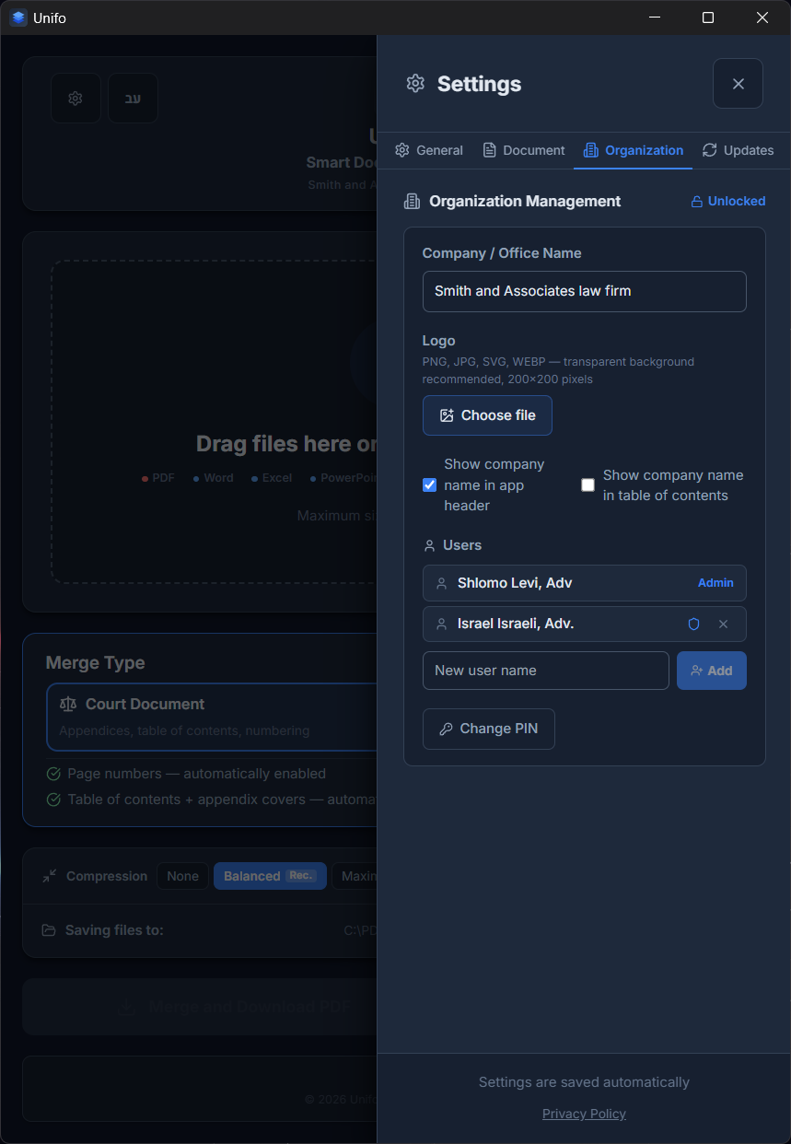Viewport: 791px width, 1144px height.
Task: Click the Hebrew language switch button
Action: (133, 99)
